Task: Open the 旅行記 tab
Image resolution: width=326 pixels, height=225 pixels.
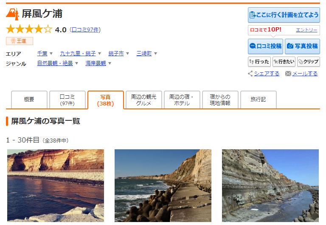Action: pos(258,100)
